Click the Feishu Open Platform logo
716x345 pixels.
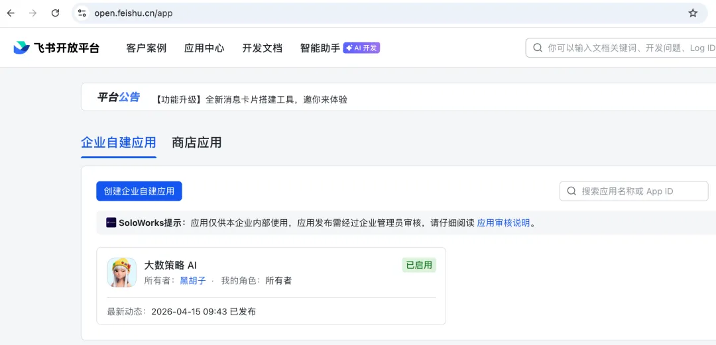tap(56, 48)
